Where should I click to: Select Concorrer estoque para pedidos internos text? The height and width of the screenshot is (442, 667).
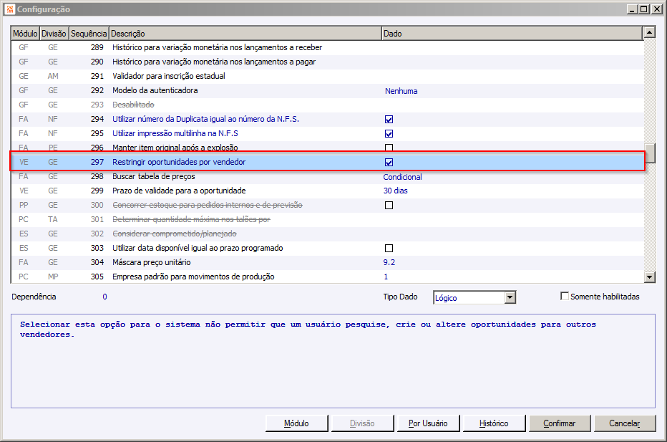click(x=208, y=206)
